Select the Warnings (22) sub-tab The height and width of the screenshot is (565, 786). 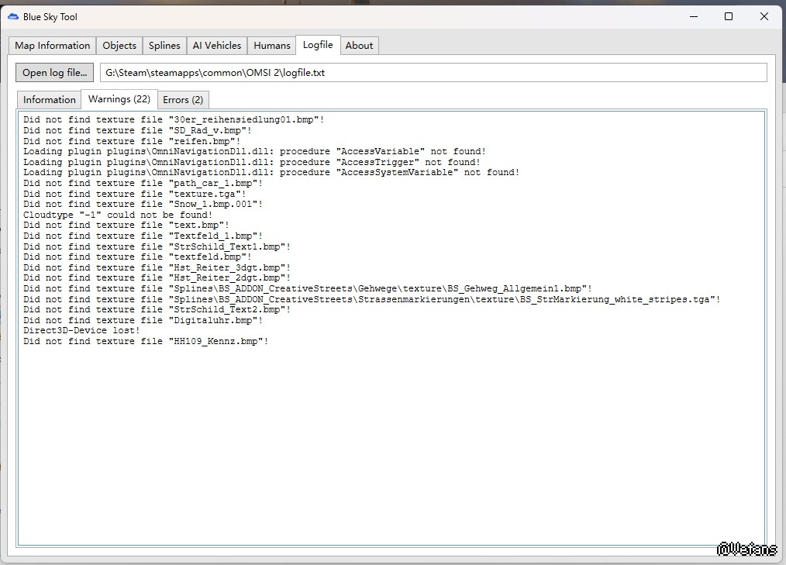119,99
